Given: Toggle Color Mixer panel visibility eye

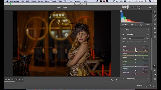Looking at the screenshot, I should pyautogui.click(x=148, y=35).
